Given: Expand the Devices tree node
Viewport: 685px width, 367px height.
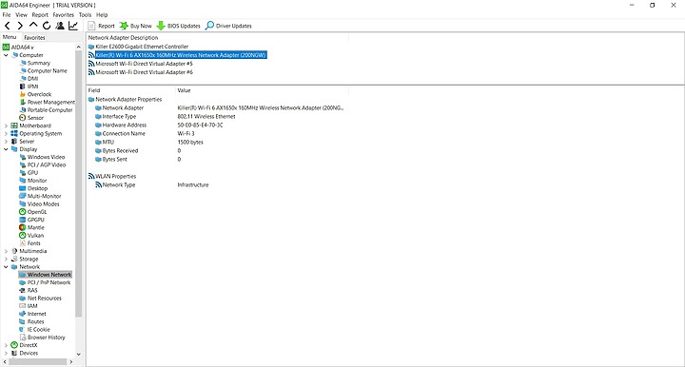Looking at the screenshot, I should (x=6, y=353).
